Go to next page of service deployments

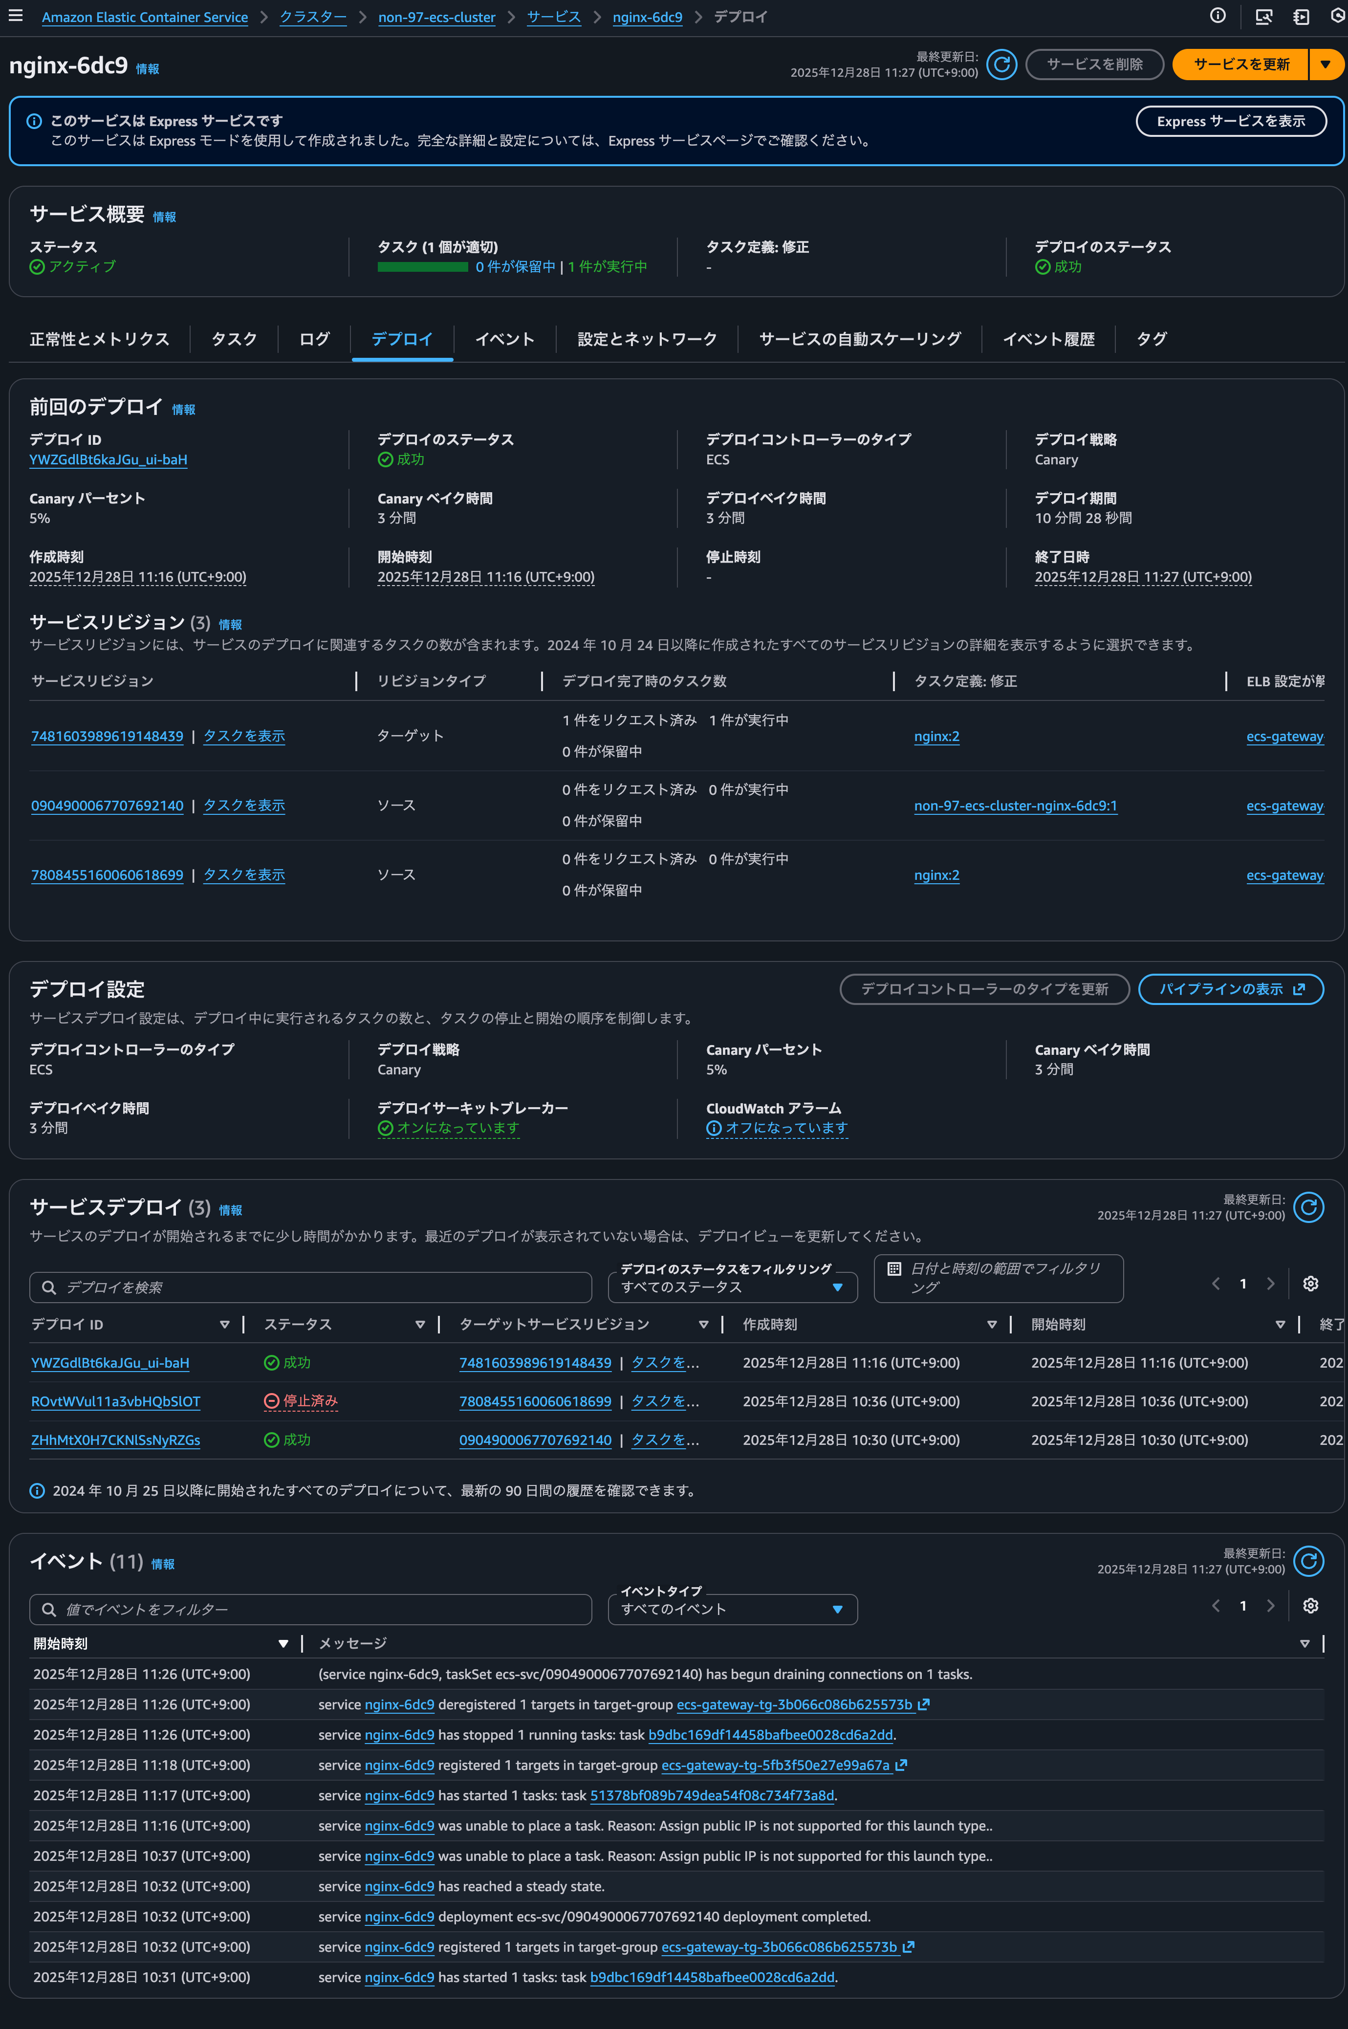[1271, 1283]
